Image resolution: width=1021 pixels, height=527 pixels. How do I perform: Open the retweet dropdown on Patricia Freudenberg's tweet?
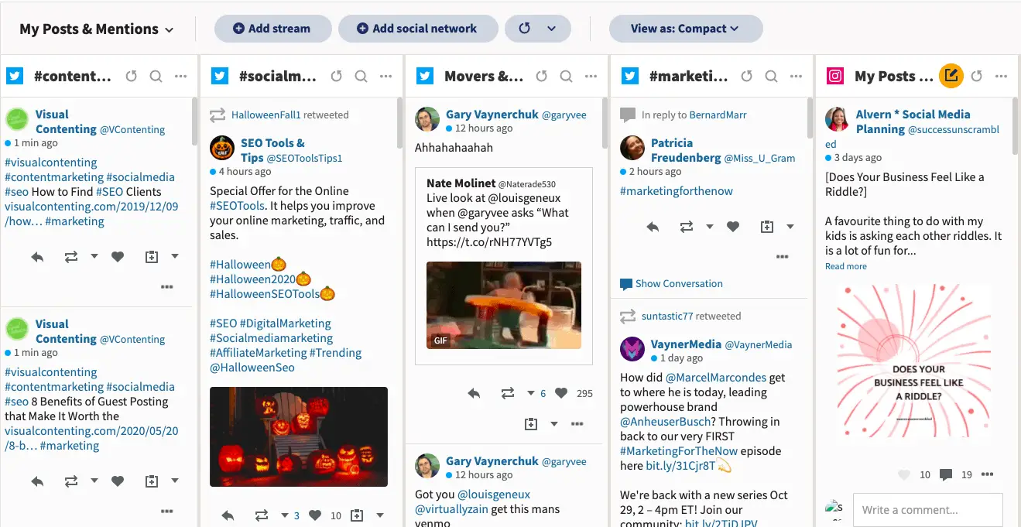click(710, 227)
